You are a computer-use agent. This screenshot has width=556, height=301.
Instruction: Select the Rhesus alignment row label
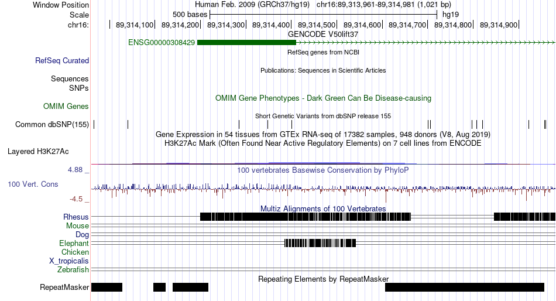click(x=76, y=217)
